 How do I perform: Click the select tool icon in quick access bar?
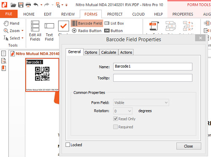[x=58, y=5]
